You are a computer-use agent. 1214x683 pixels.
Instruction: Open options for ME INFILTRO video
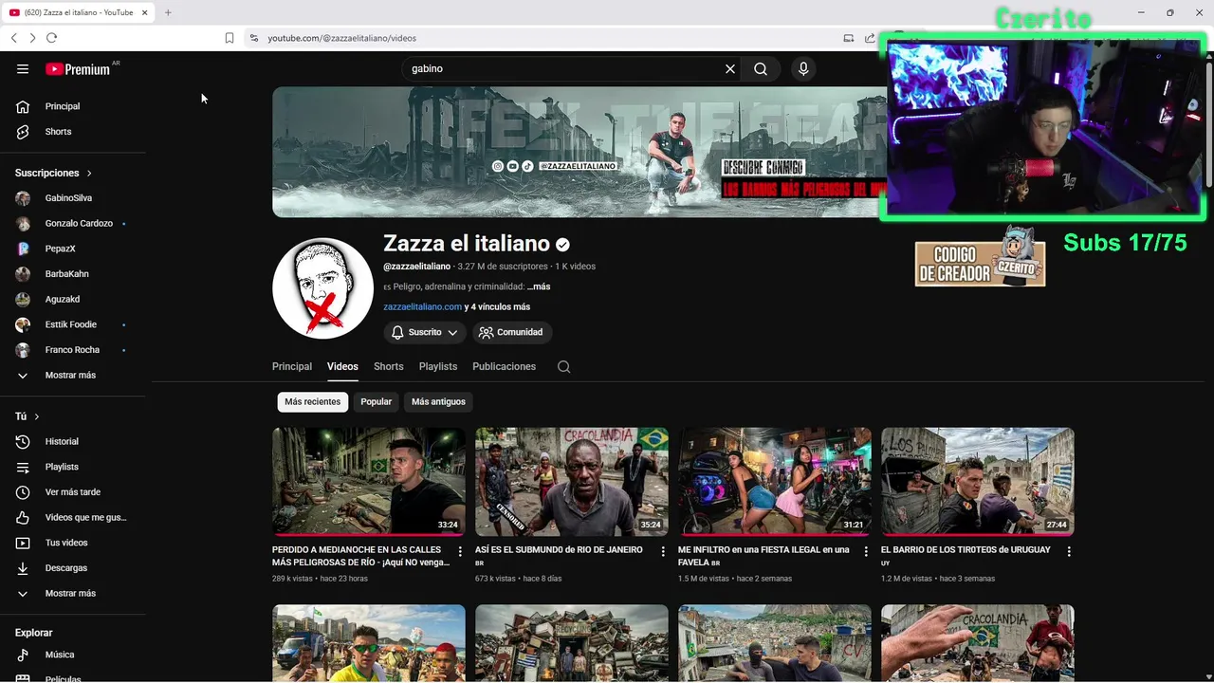point(866,551)
